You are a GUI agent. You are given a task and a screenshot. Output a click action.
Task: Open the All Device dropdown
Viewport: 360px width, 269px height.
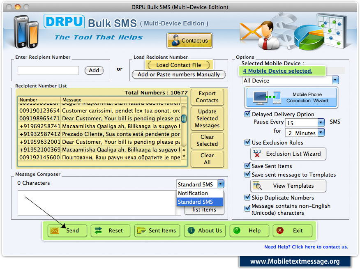(335, 80)
